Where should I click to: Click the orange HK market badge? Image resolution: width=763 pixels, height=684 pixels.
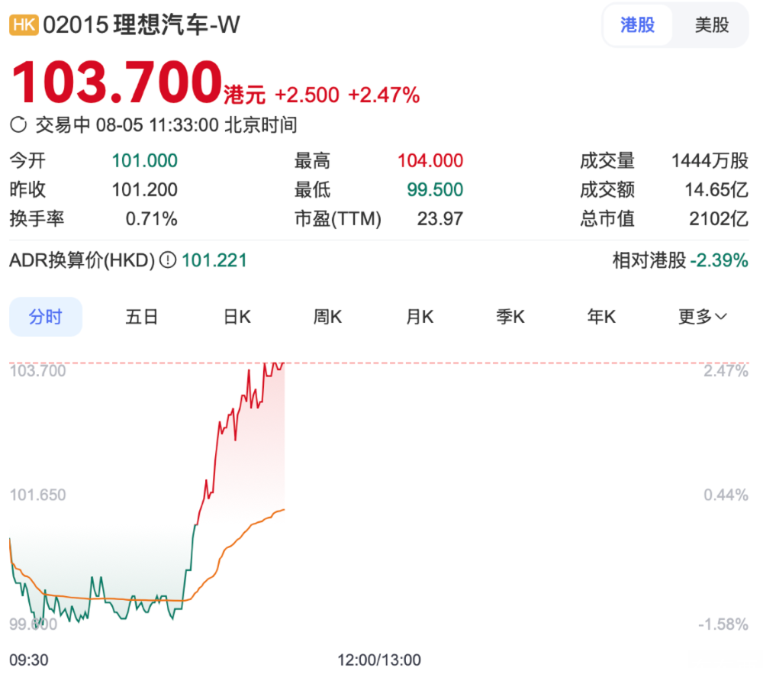click(x=24, y=24)
